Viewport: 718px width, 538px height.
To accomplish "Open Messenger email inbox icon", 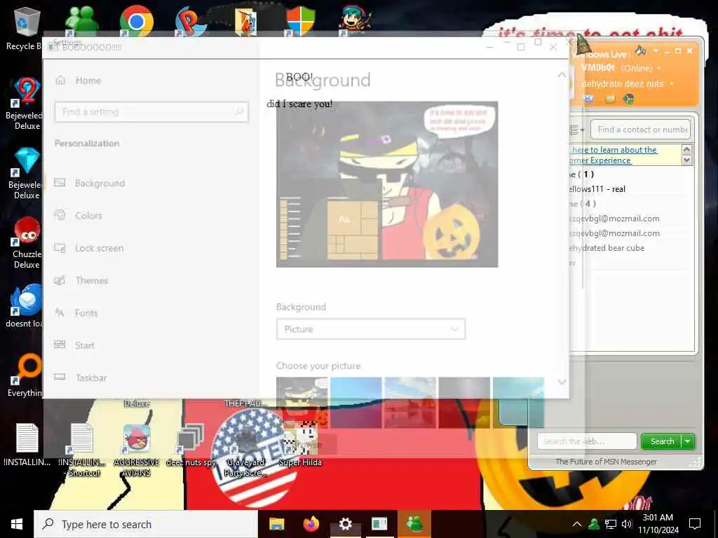I will (x=588, y=99).
